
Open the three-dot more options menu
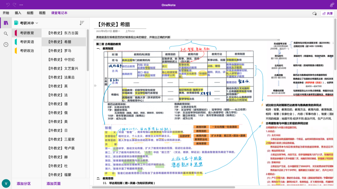pos(21,5)
